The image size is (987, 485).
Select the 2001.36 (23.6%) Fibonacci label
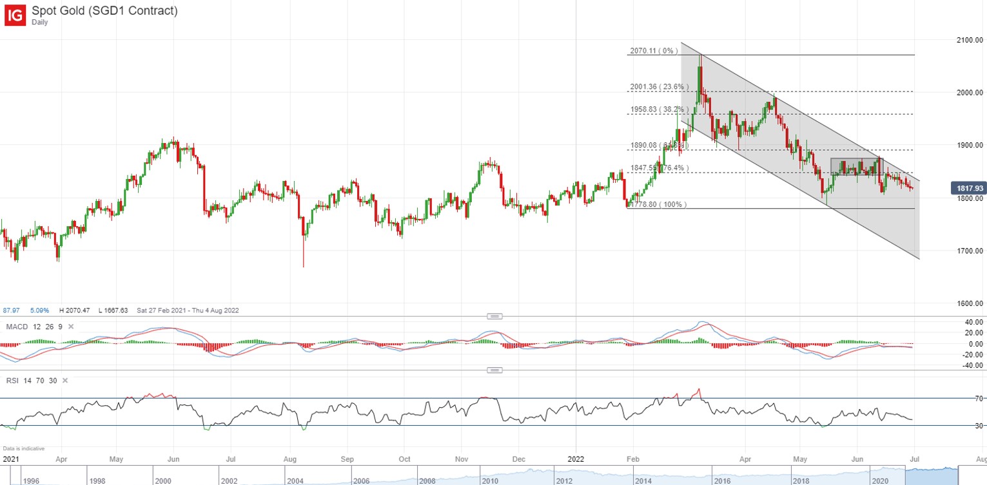(x=660, y=87)
